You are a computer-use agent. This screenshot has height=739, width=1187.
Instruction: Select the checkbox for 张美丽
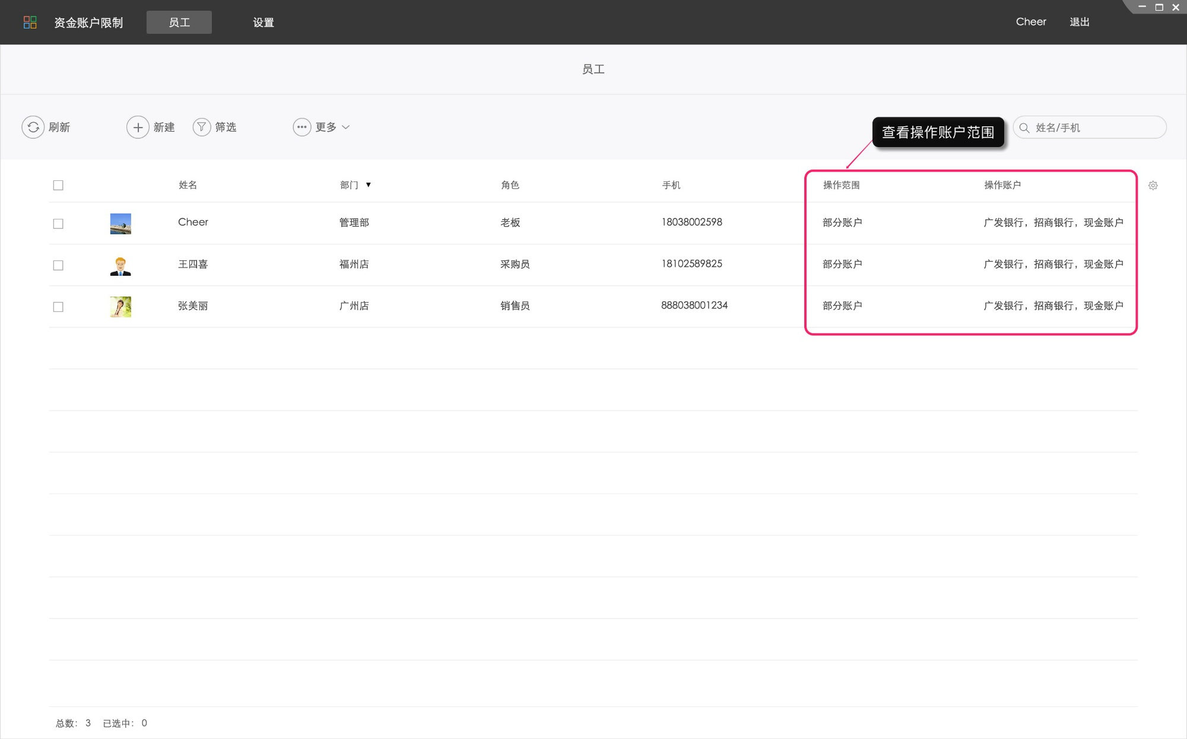click(58, 307)
